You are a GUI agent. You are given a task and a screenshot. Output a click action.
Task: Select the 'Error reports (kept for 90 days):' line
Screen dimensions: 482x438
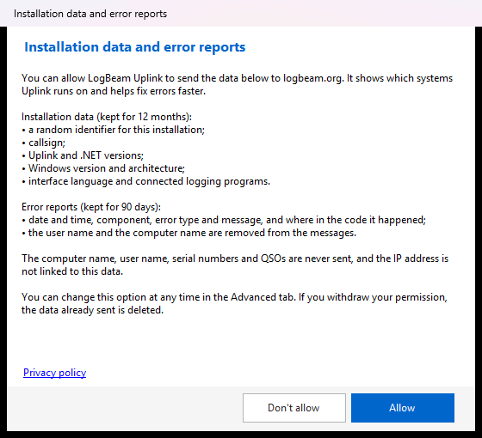pos(91,207)
